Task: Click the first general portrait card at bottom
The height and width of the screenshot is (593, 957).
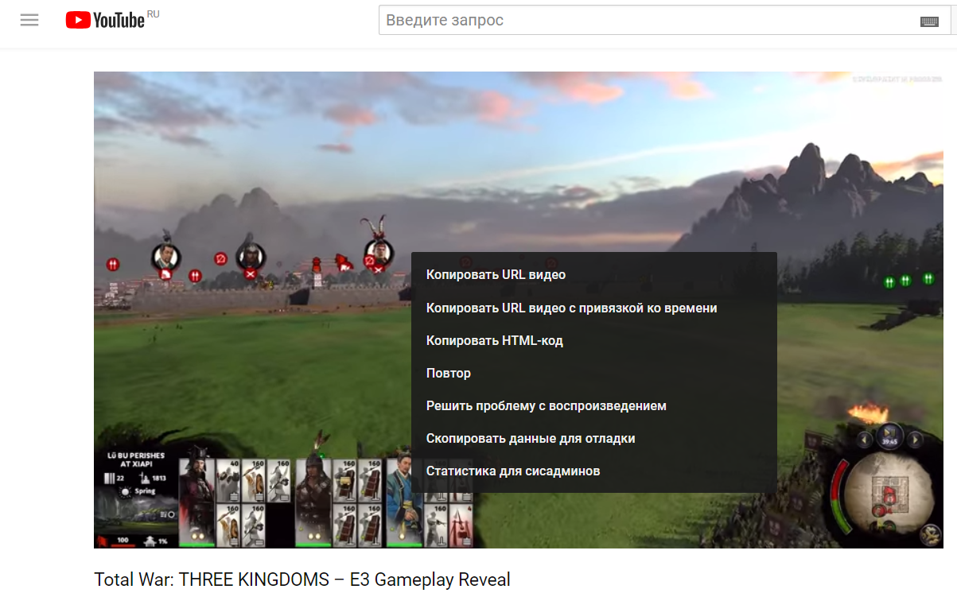Action: (x=196, y=502)
